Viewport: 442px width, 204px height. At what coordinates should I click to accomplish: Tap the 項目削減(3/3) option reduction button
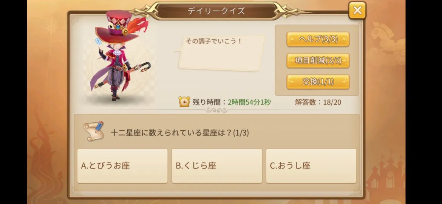(318, 60)
